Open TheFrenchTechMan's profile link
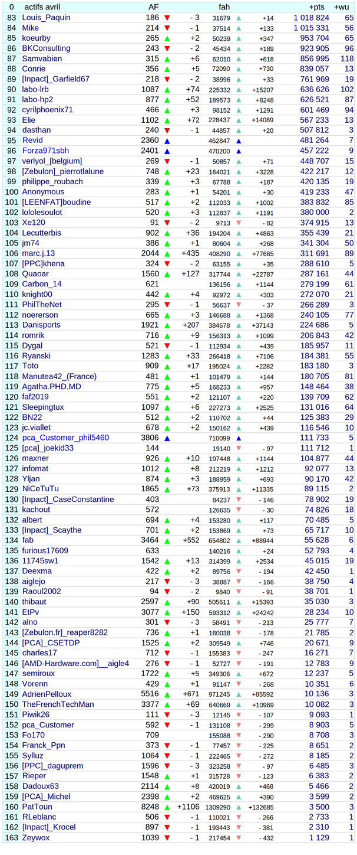The height and width of the screenshot is (855, 357). point(58,704)
